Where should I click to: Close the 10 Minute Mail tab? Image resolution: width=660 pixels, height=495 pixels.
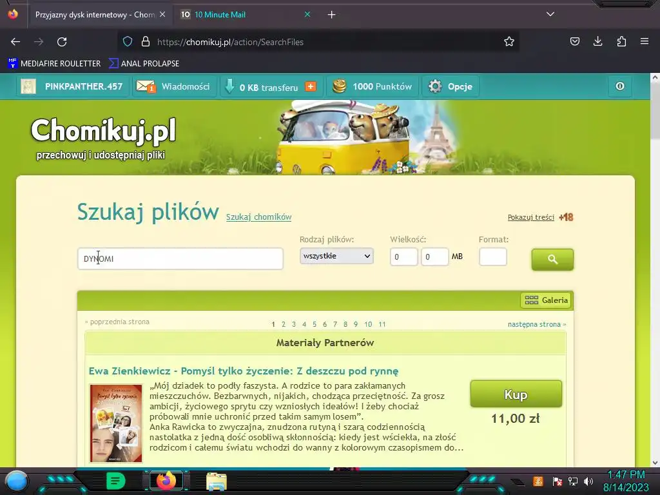click(x=307, y=14)
